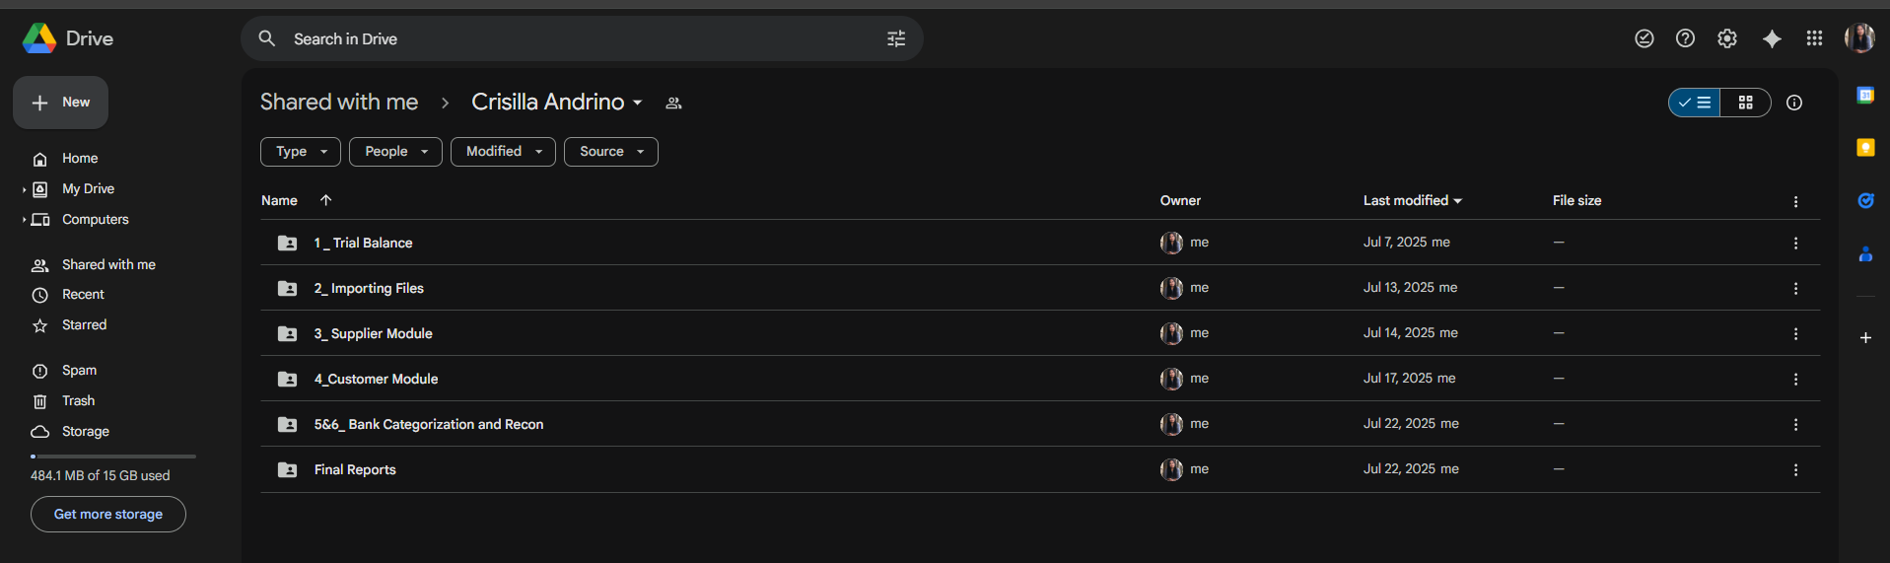This screenshot has width=1890, height=563.
Task: Click the offline ready checkmark icon
Action: [1645, 38]
